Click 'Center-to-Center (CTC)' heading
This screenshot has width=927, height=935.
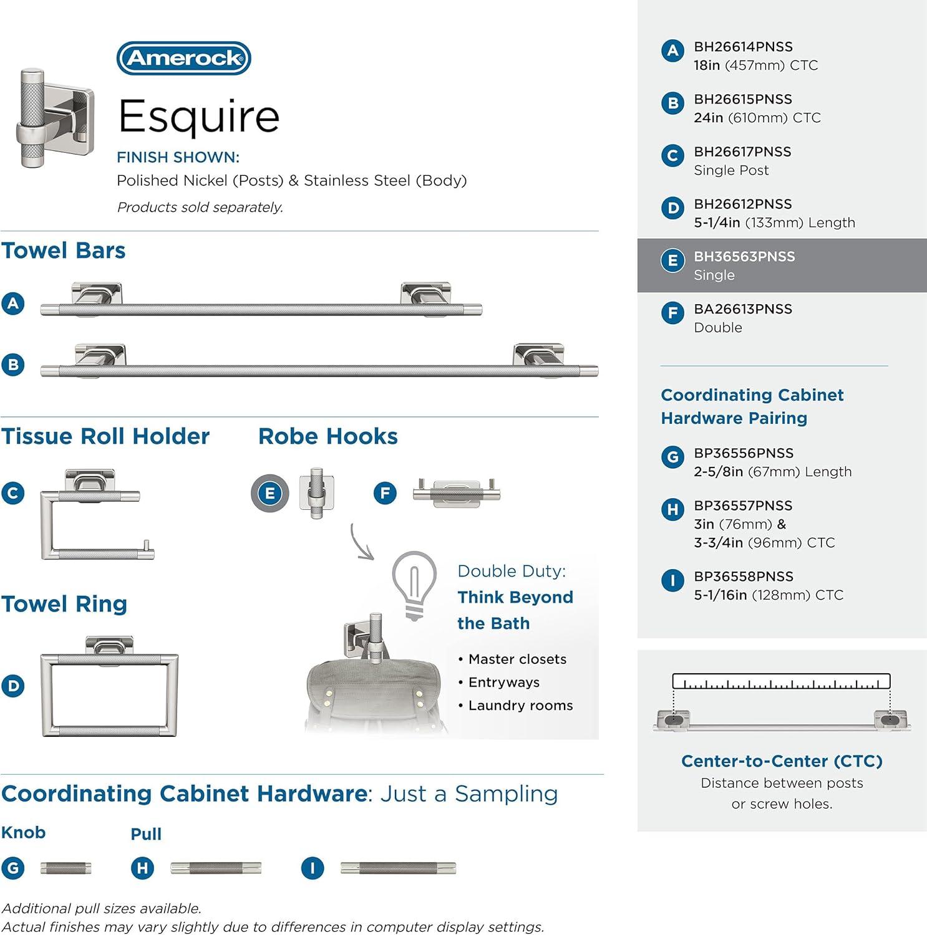[782, 761]
